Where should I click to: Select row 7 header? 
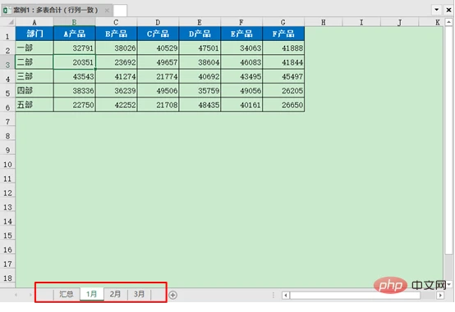(x=7, y=121)
